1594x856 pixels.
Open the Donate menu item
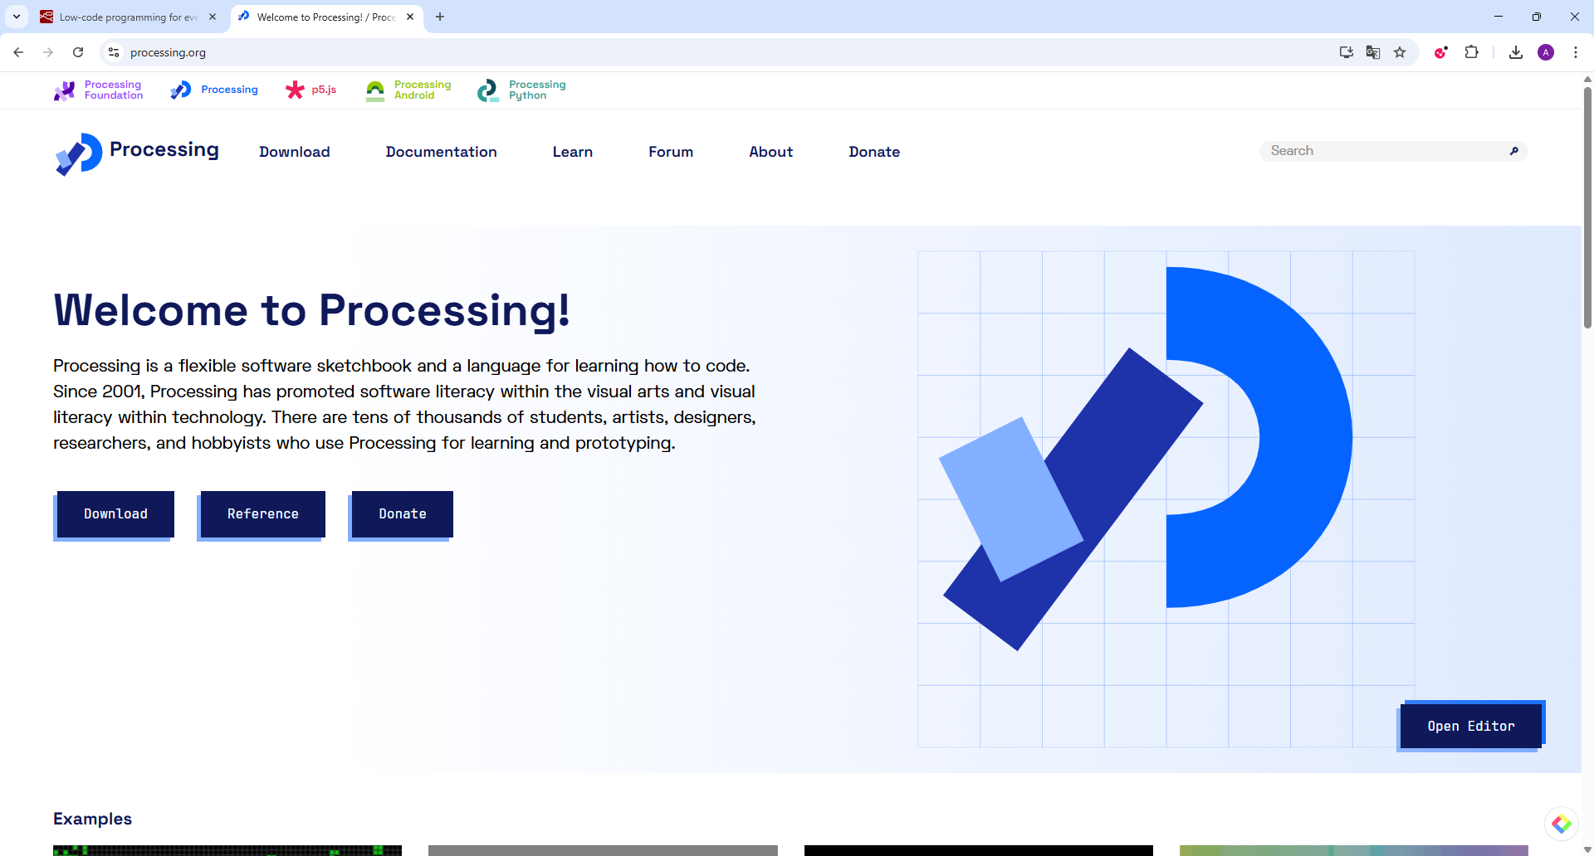tap(874, 152)
